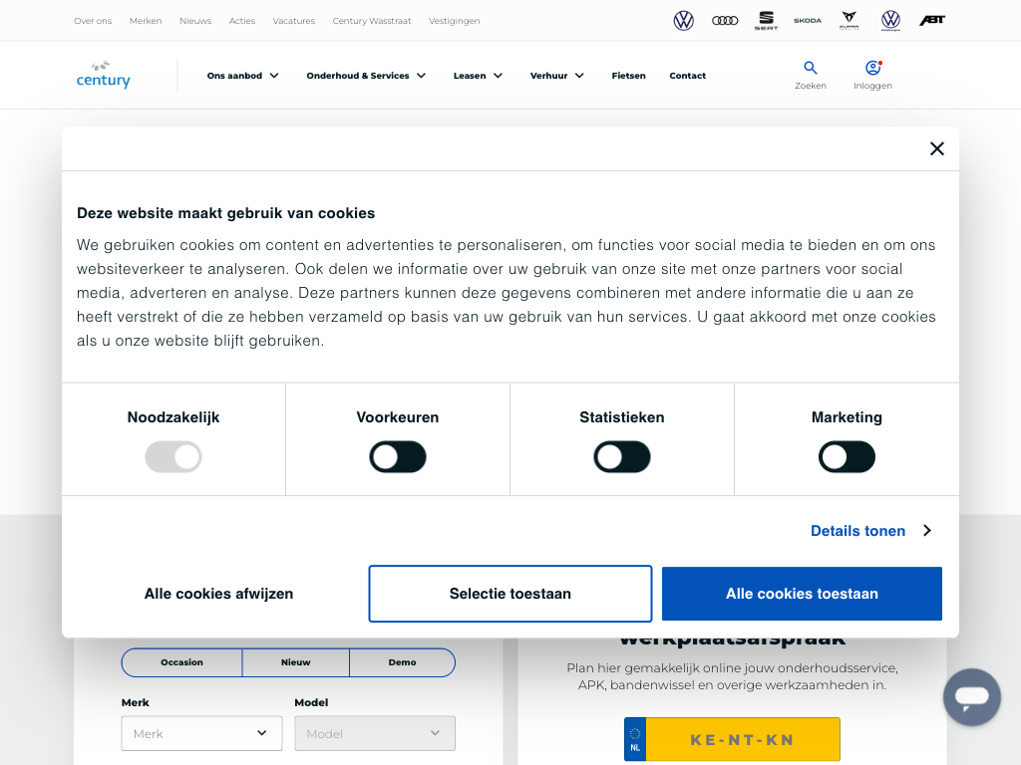Expand the Verhuur menu
This screenshot has height=765, width=1021.
[x=556, y=76]
